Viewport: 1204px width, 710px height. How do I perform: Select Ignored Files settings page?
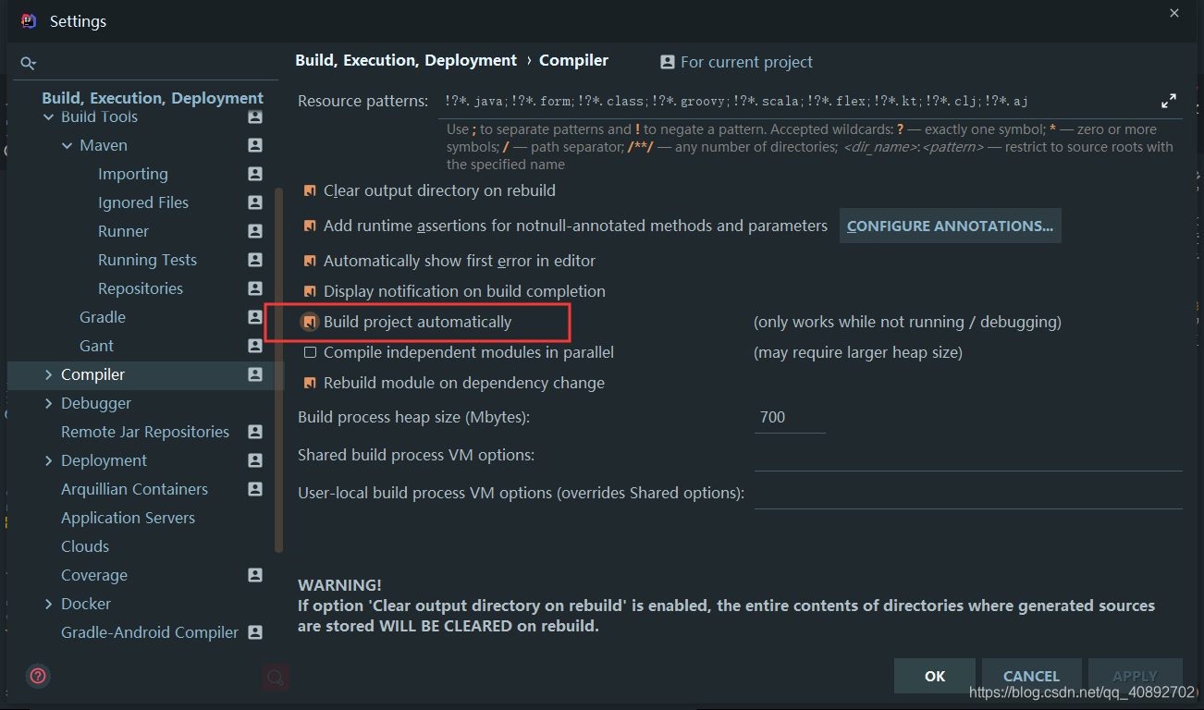pos(143,202)
